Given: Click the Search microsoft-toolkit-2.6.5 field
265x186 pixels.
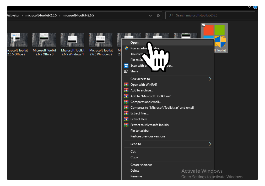Looking at the screenshot, I should tap(210, 15).
